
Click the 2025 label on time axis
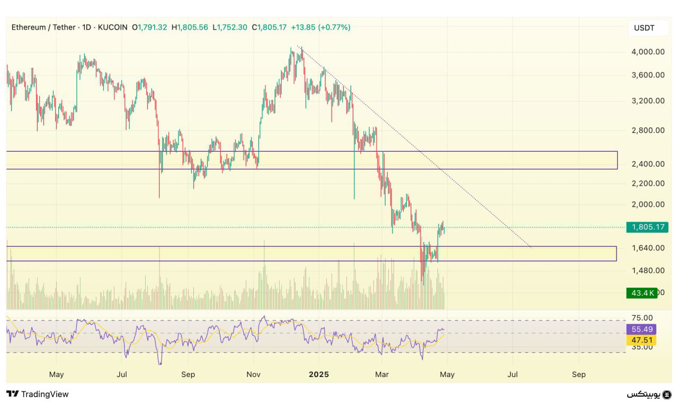click(x=319, y=374)
